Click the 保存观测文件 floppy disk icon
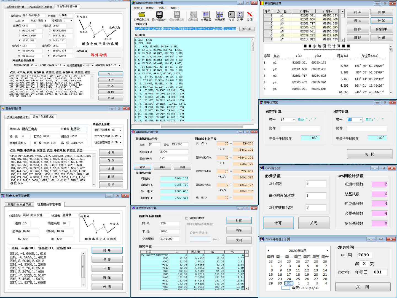 click(159, 15)
